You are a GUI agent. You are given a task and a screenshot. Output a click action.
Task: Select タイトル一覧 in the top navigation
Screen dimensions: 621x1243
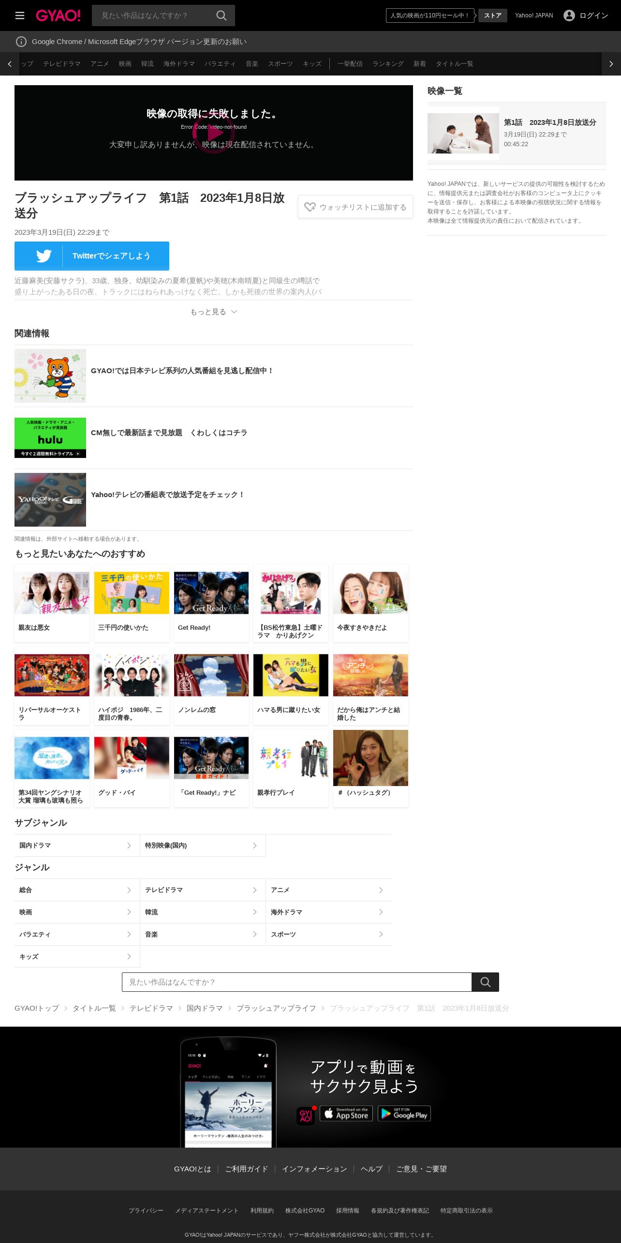coord(455,64)
